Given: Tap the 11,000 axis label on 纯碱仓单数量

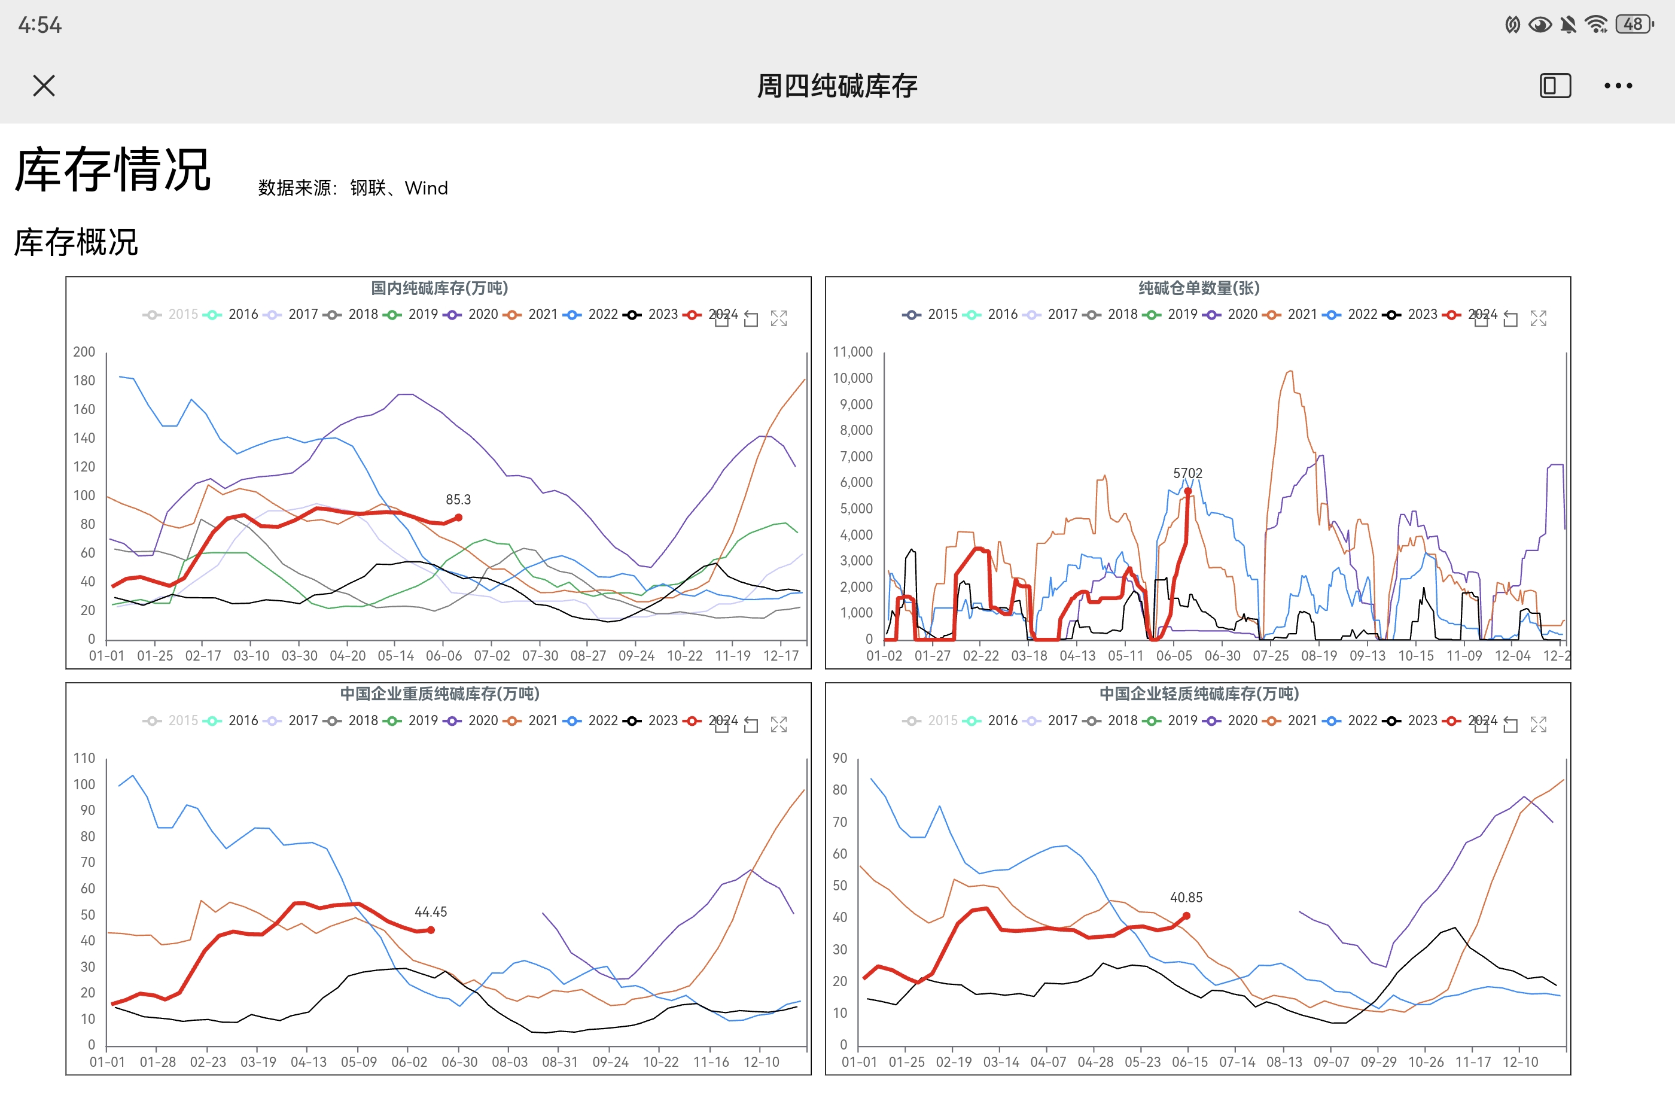Looking at the screenshot, I should pos(852,352).
